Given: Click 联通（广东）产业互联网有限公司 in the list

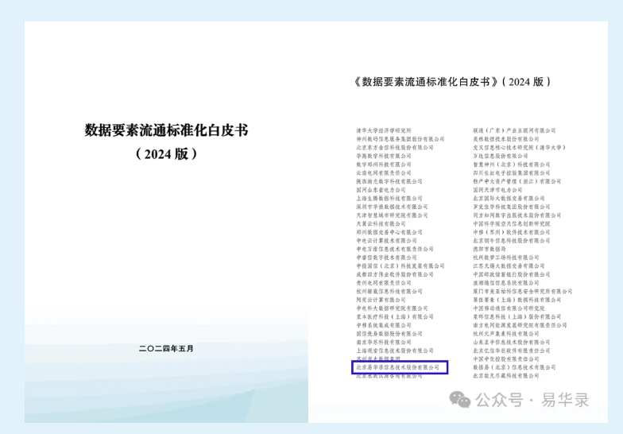Looking at the screenshot, I should coord(514,130).
